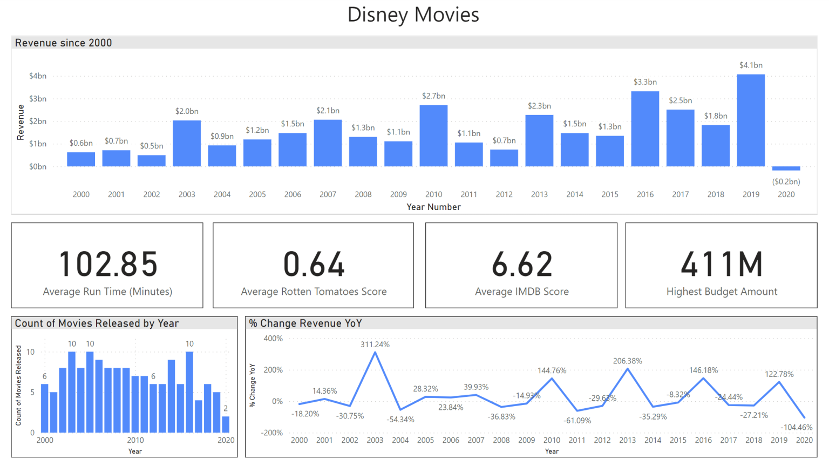Select the 6.62 Average IMDB Score card

(x=521, y=265)
